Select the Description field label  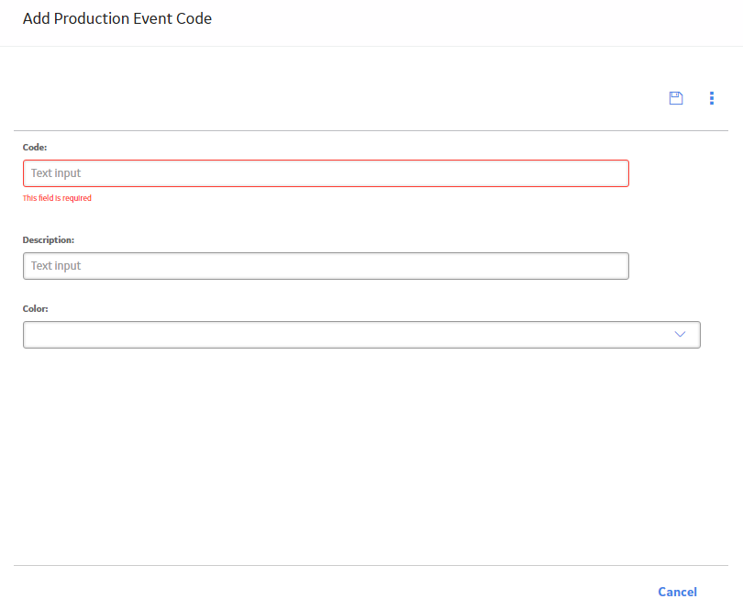click(x=49, y=239)
